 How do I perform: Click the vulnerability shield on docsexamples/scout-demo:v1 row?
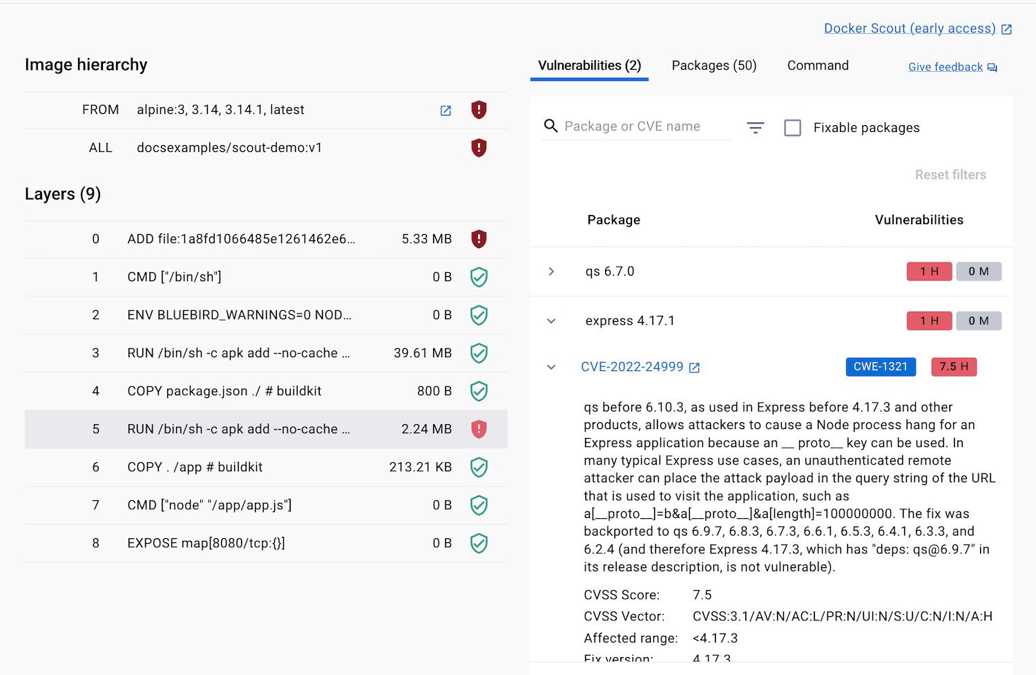pos(479,147)
